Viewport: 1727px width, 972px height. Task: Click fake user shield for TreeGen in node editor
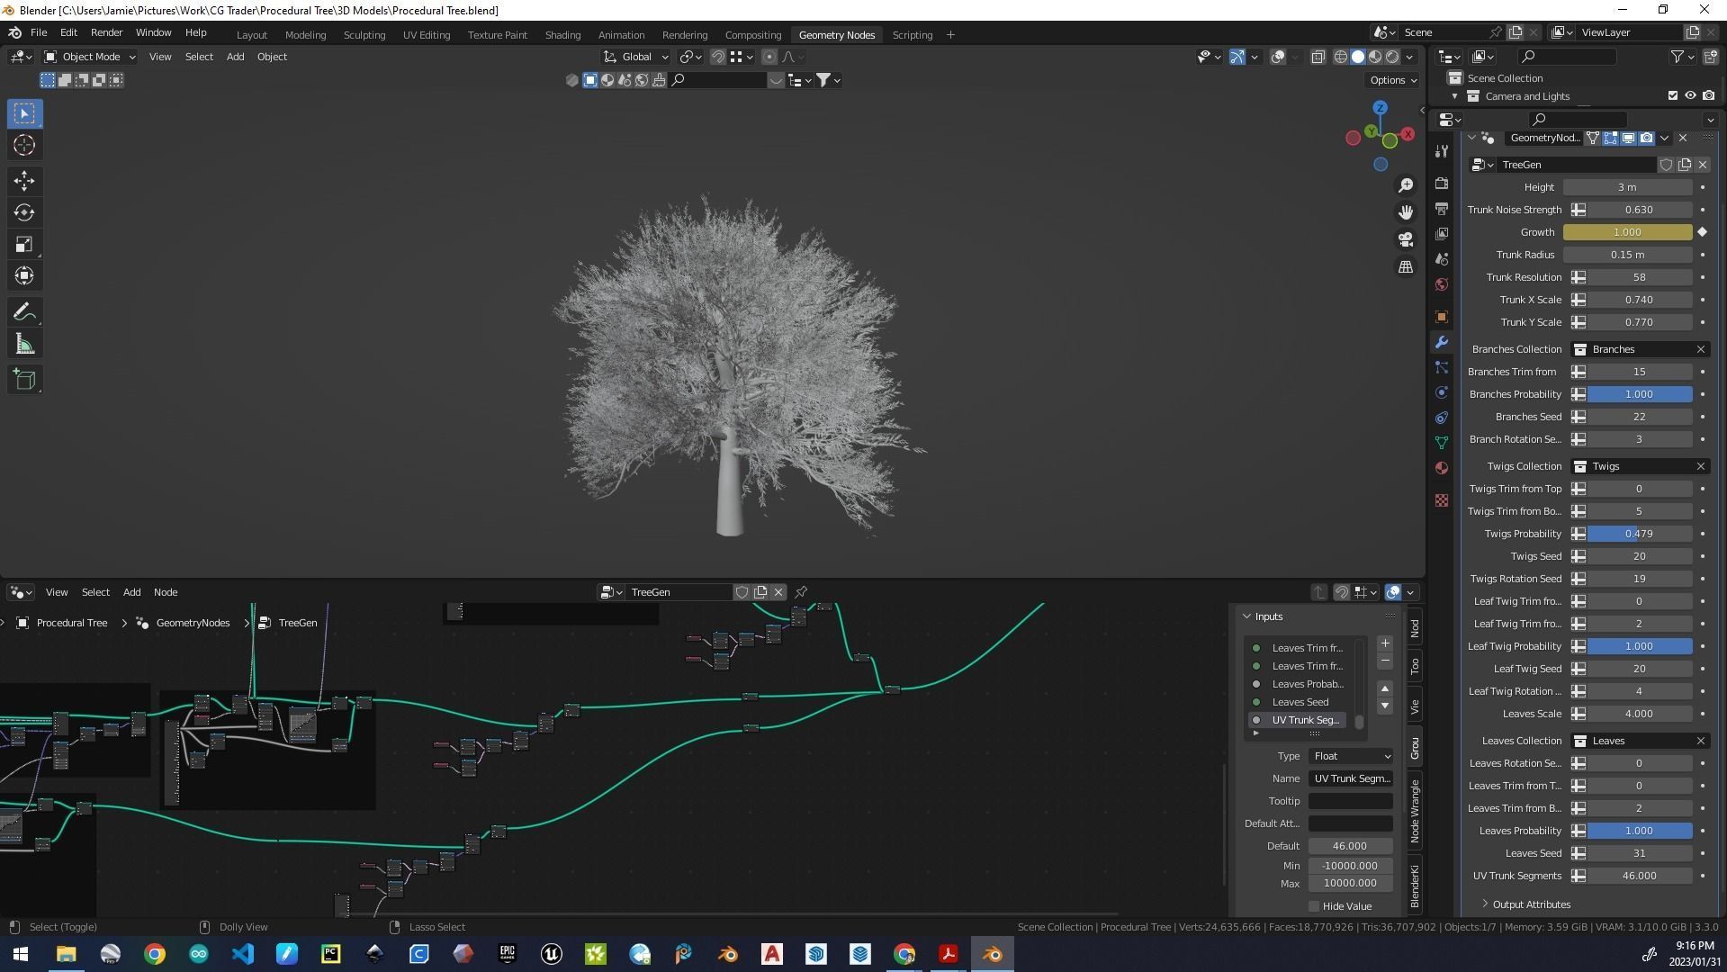742,592
